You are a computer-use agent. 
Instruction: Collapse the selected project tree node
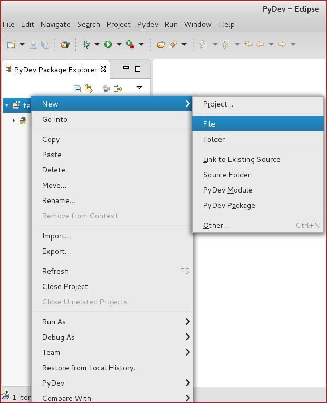point(7,105)
